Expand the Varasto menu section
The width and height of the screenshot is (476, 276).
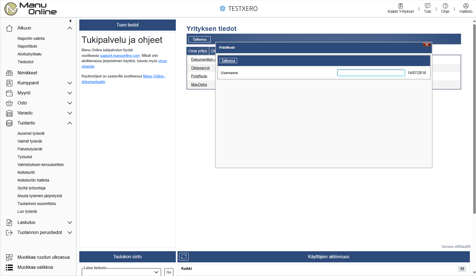click(70, 113)
